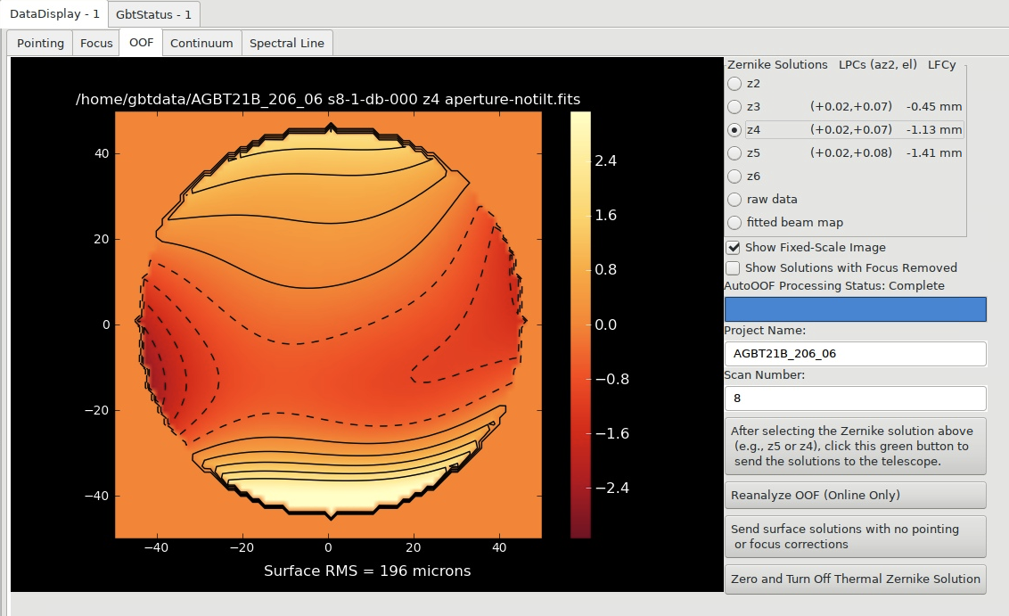1009x616 pixels.
Task: Enable Show Solutions with Focus Removed
Action: point(733,267)
